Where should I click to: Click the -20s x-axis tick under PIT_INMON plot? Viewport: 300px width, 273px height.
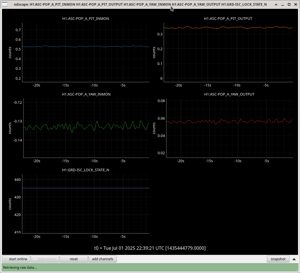pos(36,85)
